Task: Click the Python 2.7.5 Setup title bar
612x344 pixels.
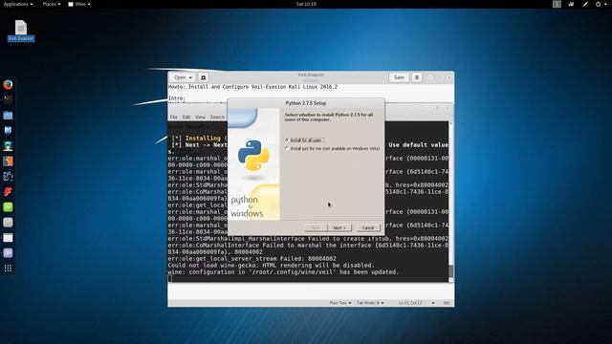Action: click(306, 103)
